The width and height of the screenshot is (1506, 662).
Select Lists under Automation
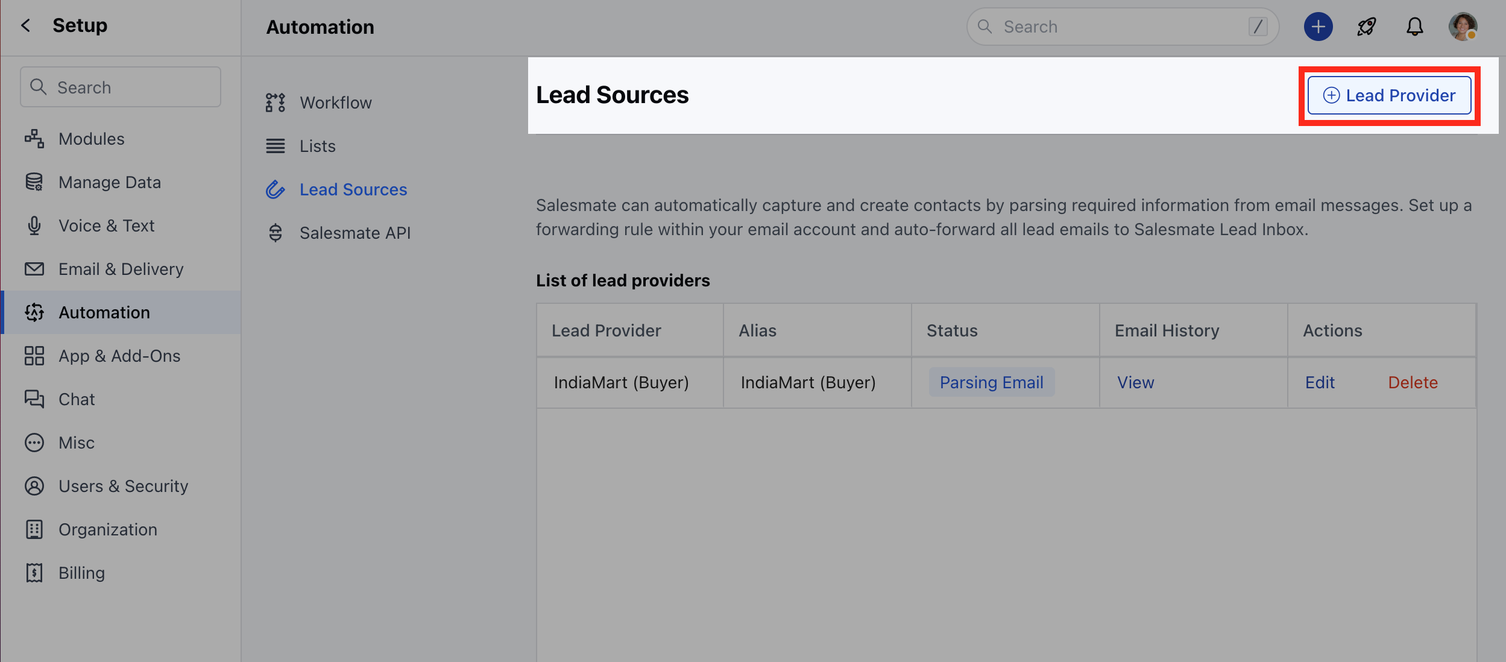pos(318,146)
